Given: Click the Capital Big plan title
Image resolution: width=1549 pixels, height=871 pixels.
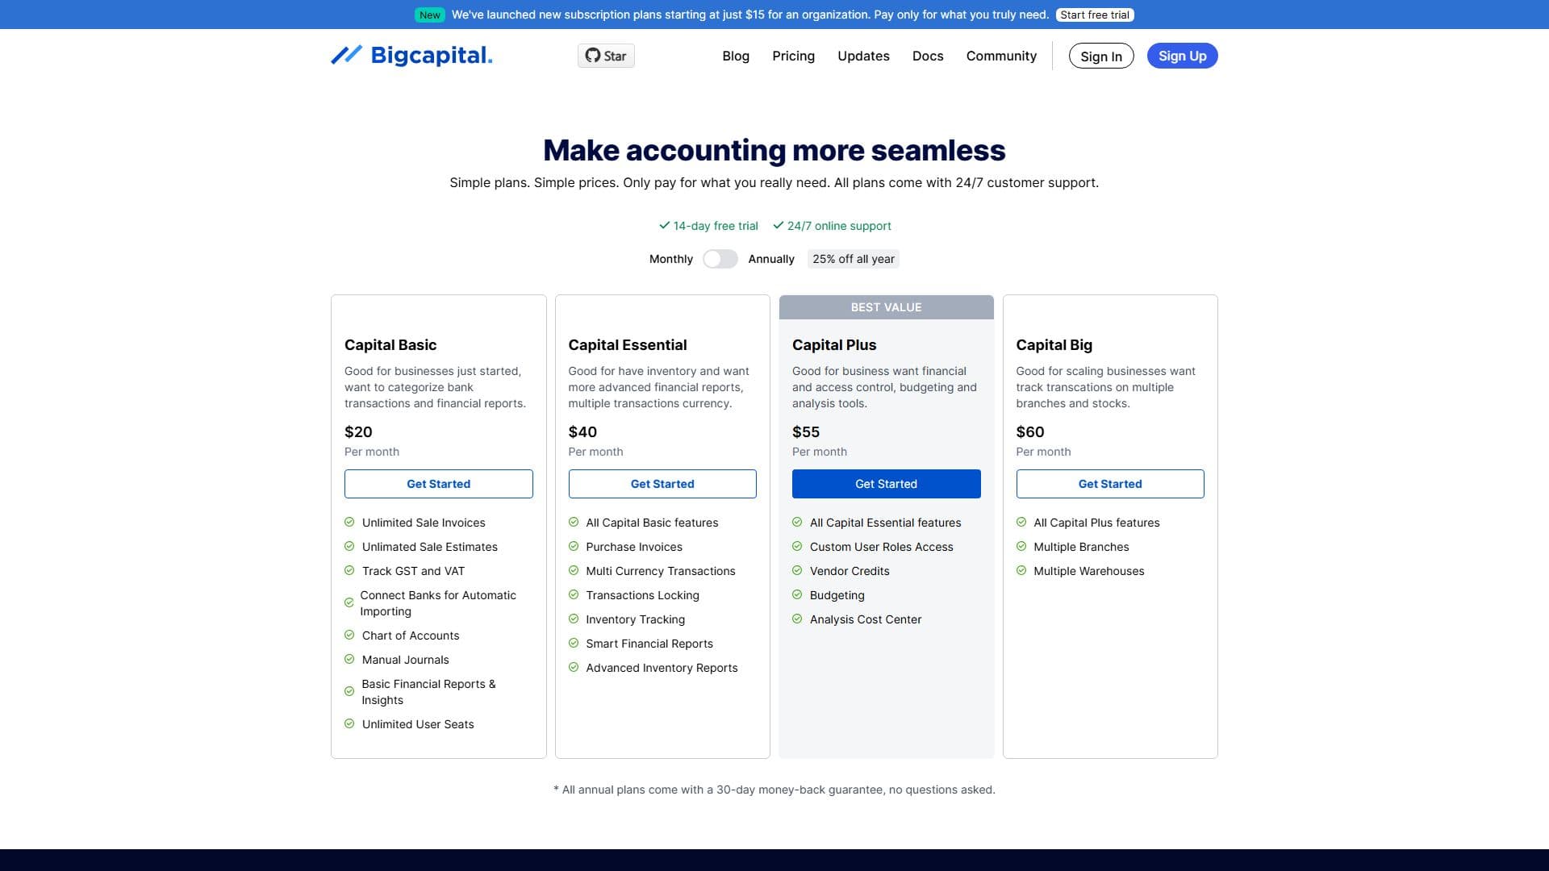Looking at the screenshot, I should click(1054, 344).
